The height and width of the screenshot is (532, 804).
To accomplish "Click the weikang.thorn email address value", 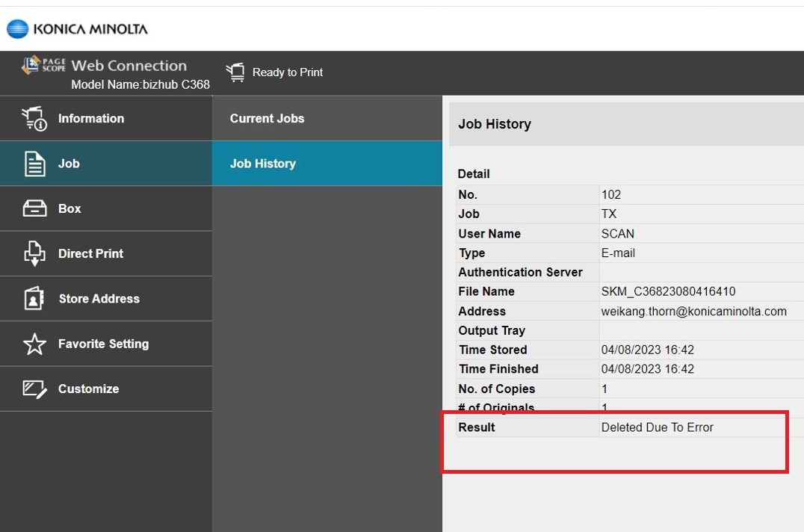I will pos(693,312).
